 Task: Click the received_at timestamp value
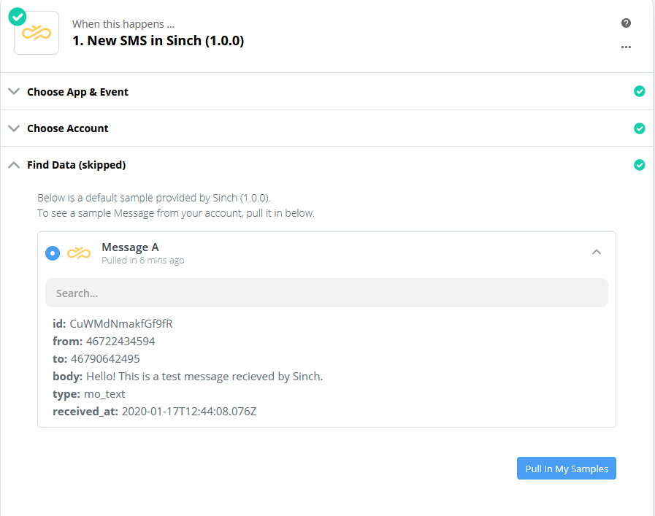189,412
